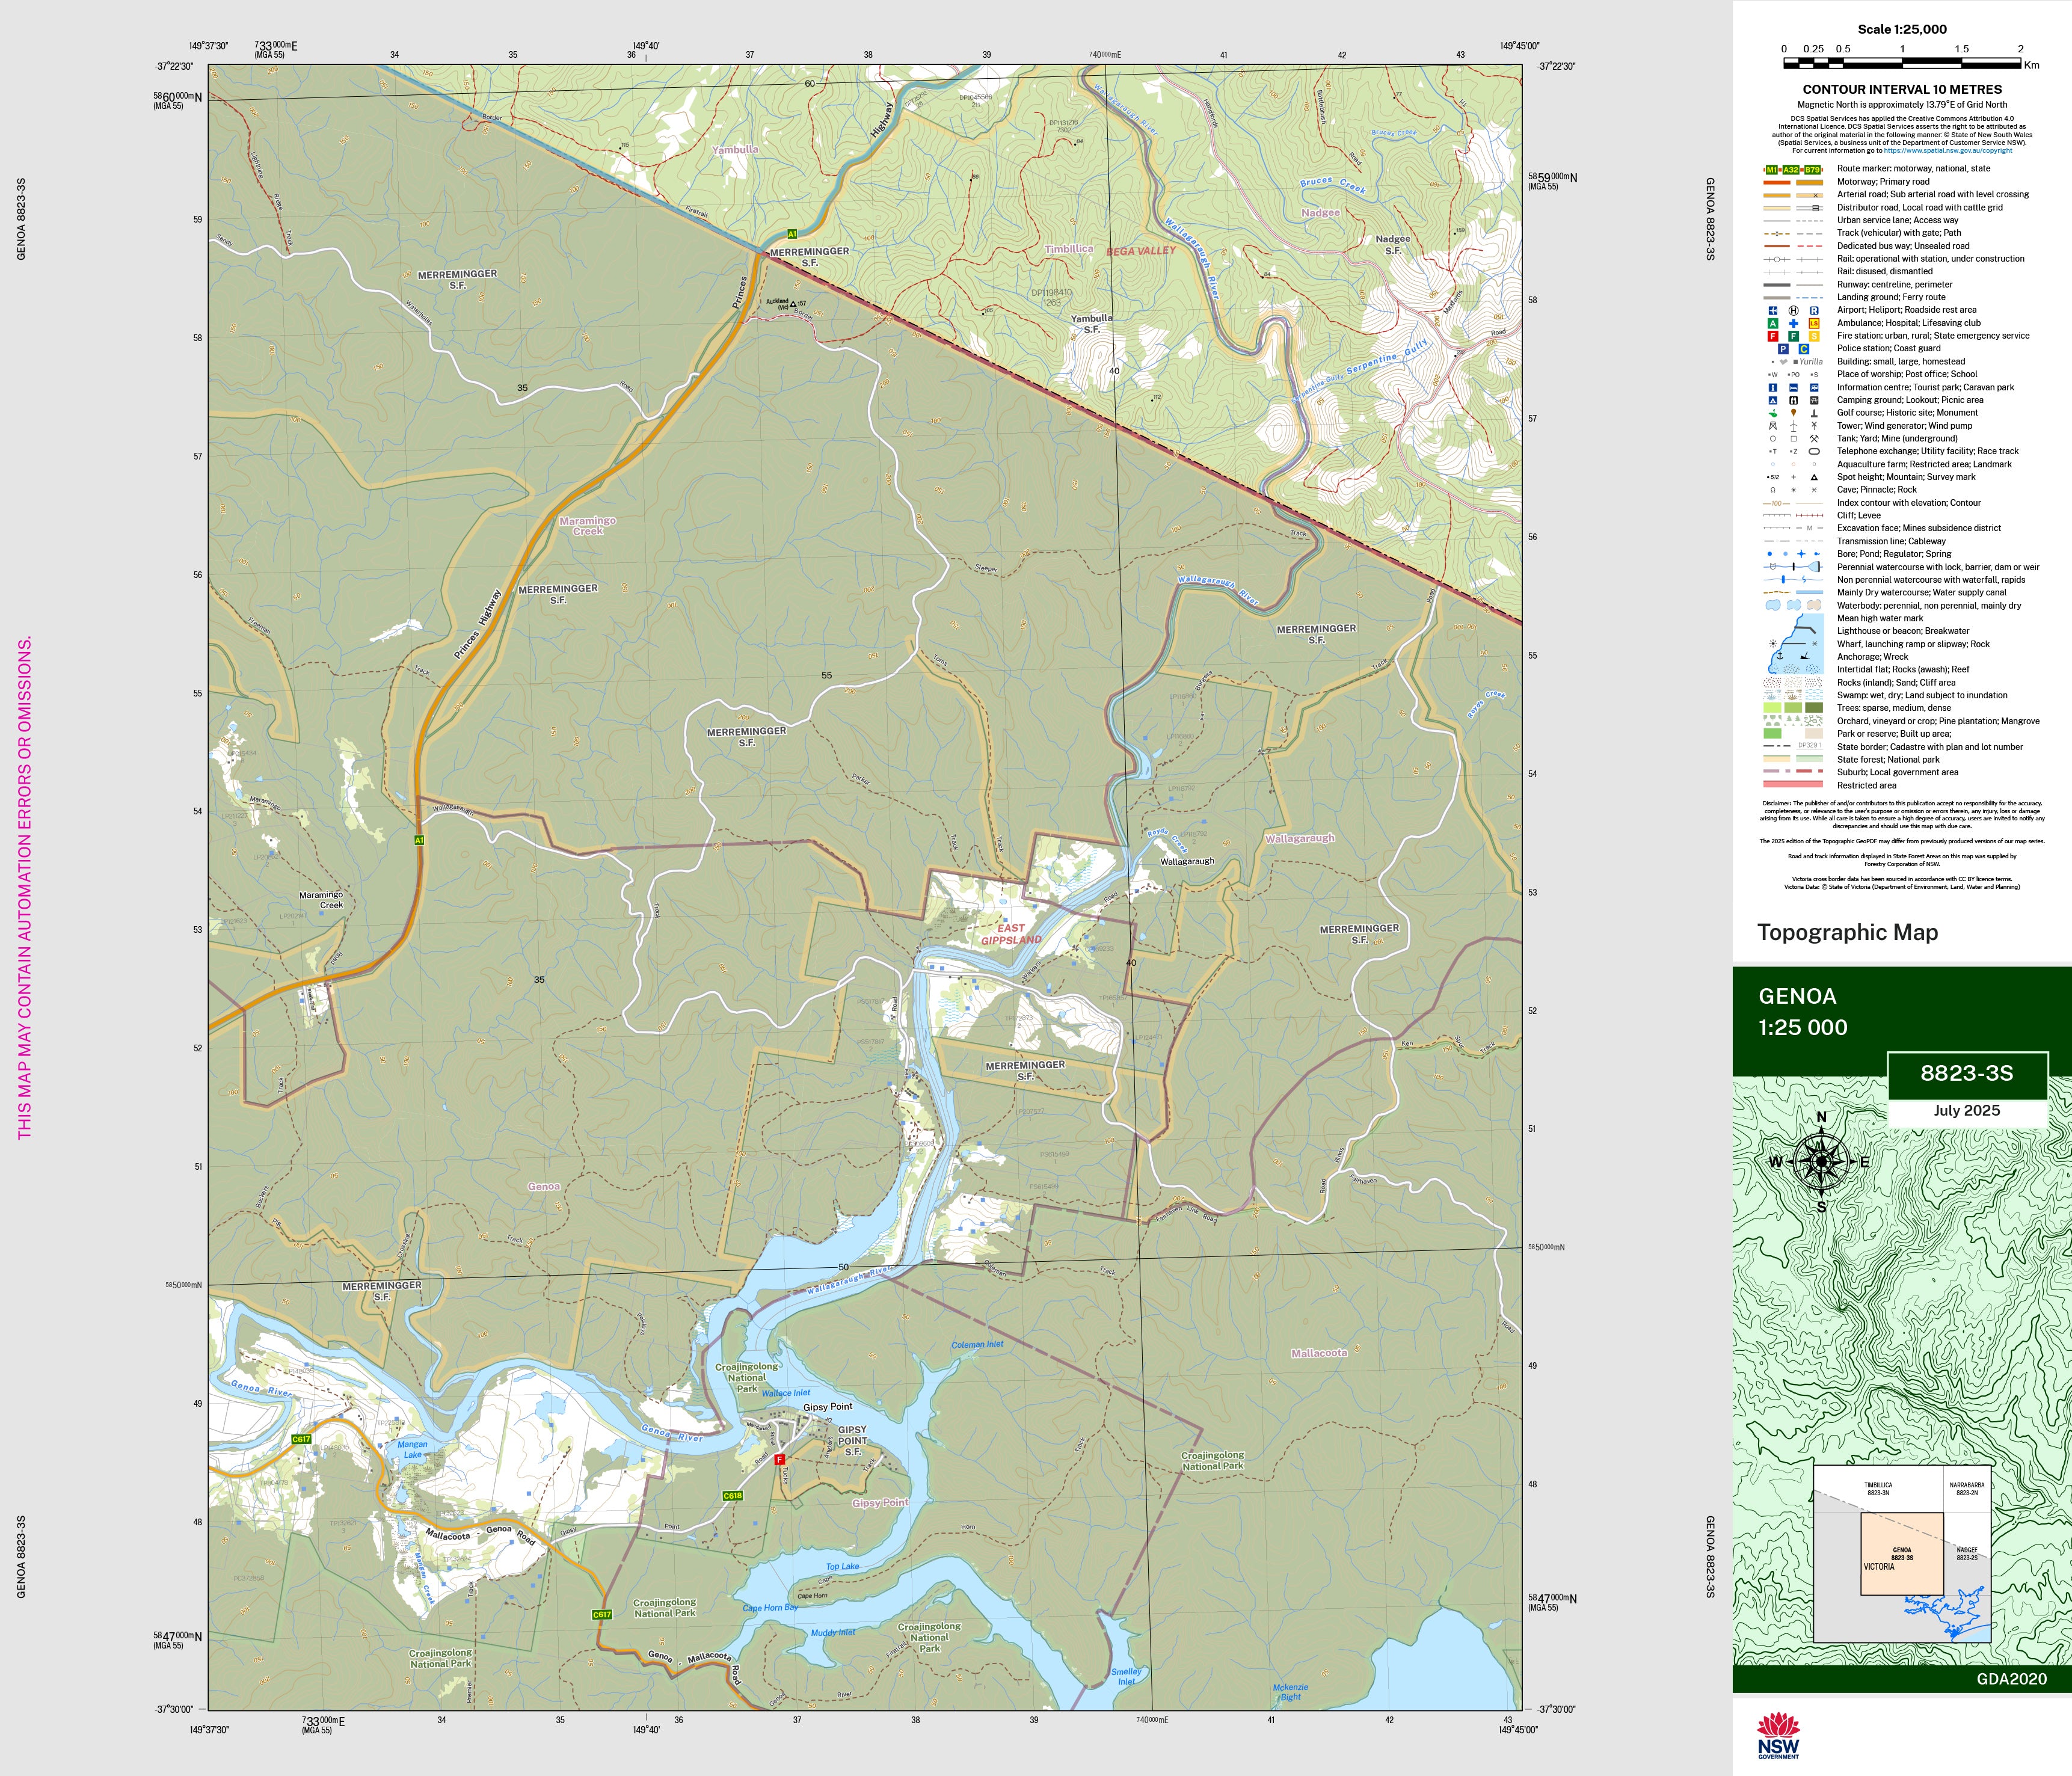Click the Scale 1:25,000 scale bar

pyautogui.click(x=1901, y=63)
